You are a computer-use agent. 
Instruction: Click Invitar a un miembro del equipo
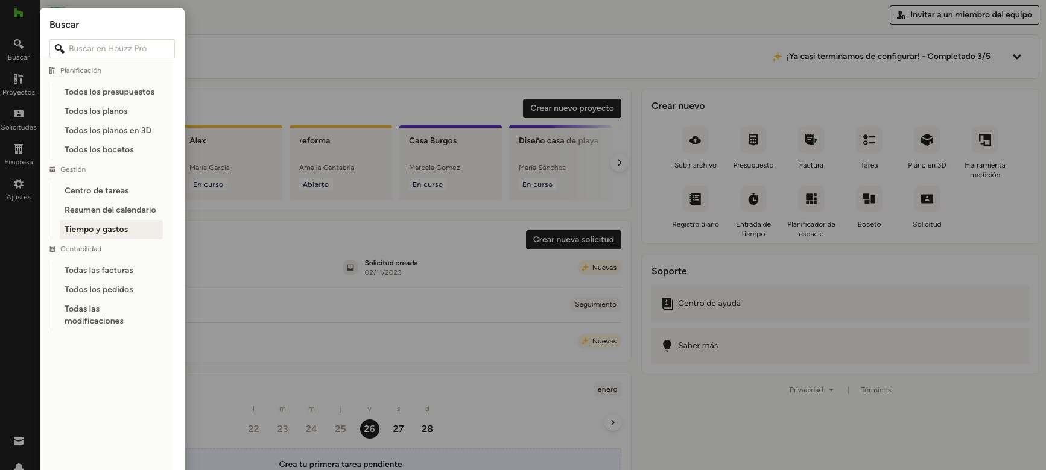964,15
